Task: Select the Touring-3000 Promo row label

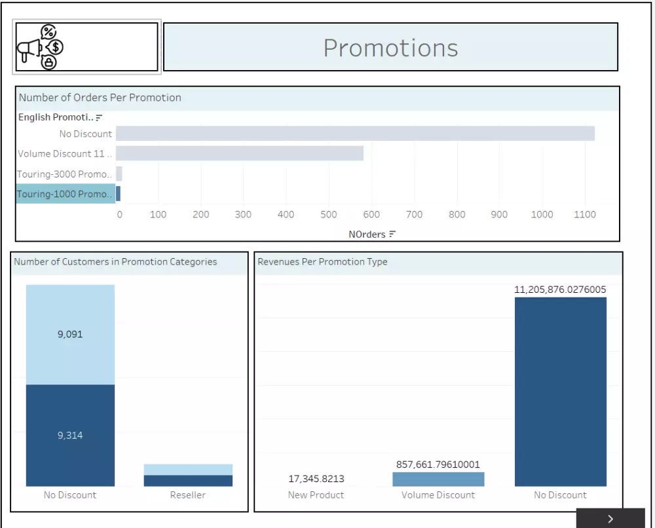Action: (64, 174)
